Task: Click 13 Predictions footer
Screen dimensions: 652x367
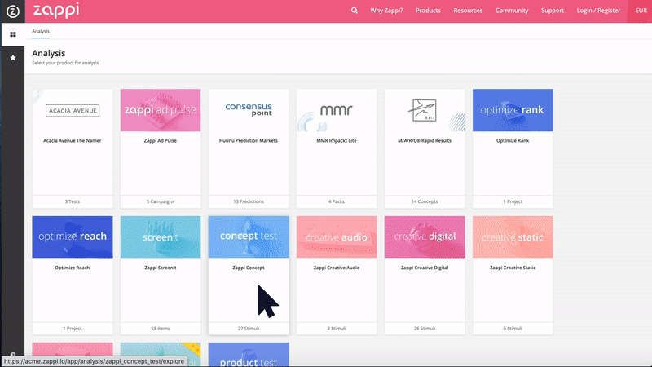Action: point(249,201)
